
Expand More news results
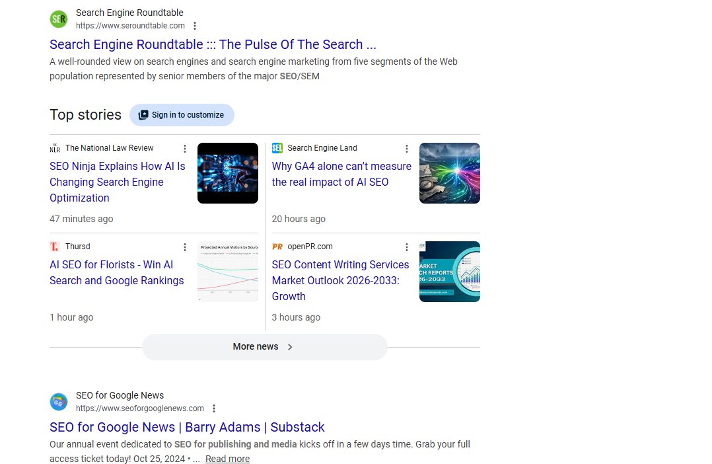pos(264,347)
